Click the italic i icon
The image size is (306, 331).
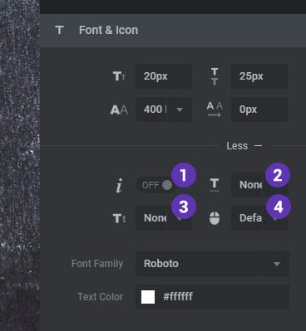click(119, 185)
